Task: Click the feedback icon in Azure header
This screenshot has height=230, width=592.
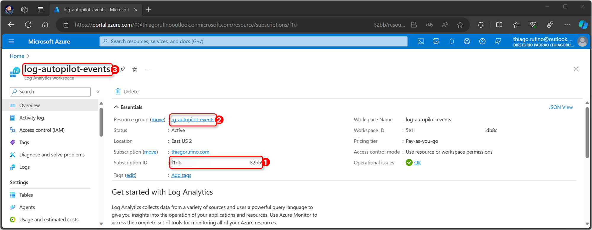Action: click(498, 41)
